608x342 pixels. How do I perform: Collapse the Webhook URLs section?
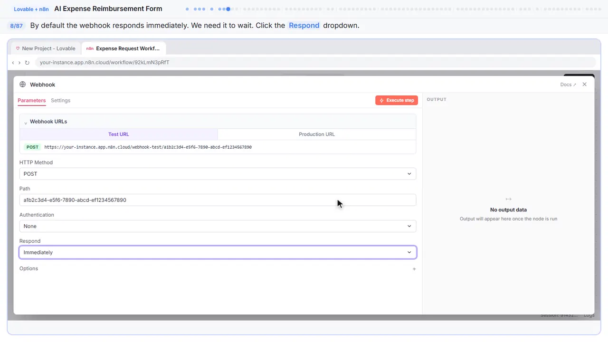pos(26,122)
